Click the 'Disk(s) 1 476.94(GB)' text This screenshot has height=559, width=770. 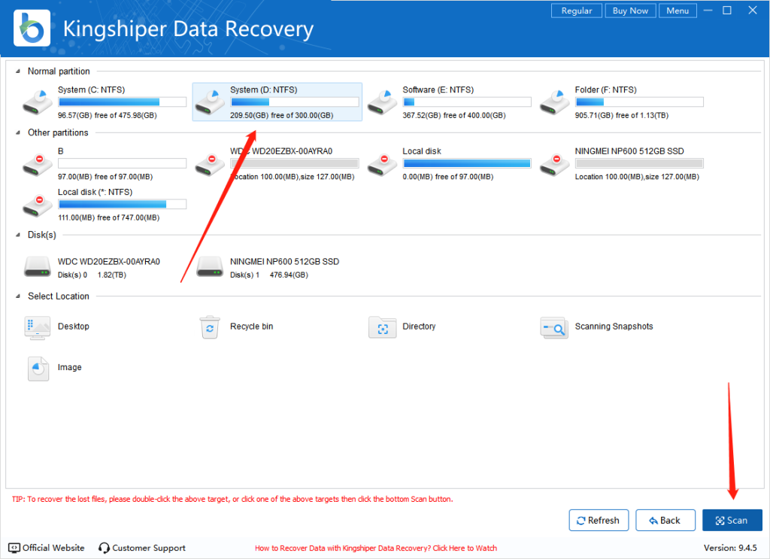click(x=269, y=275)
